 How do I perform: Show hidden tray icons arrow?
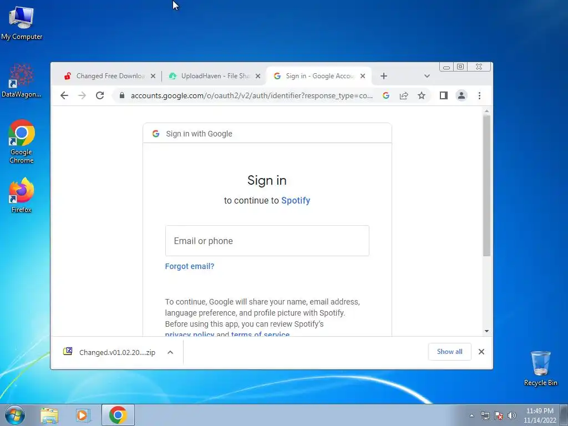[471, 415]
